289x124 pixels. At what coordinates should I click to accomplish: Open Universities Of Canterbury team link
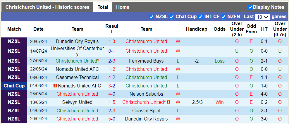pyautogui.click(x=77, y=51)
